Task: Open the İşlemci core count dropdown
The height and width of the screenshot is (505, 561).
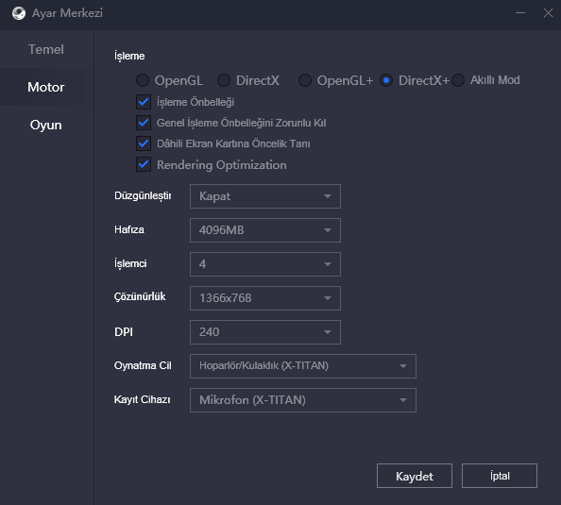Action: pos(265,264)
